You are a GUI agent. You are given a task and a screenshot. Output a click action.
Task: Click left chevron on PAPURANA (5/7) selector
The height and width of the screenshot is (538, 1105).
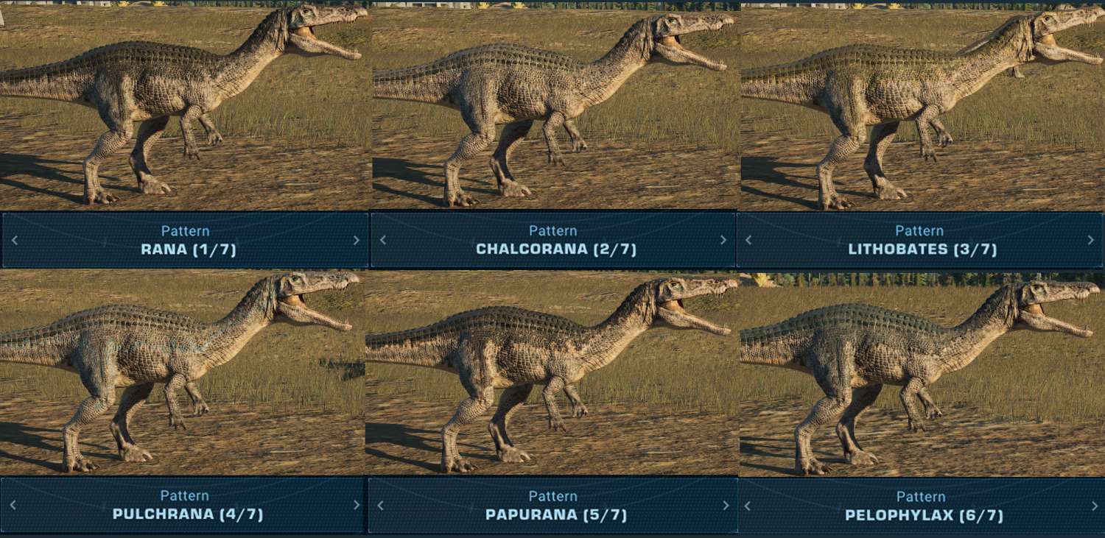[x=380, y=506]
